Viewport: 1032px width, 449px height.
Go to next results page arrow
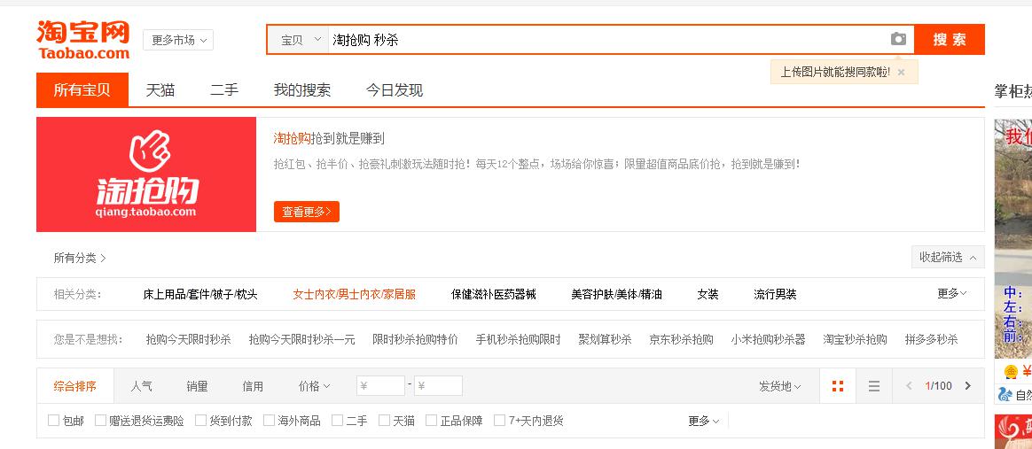pyautogui.click(x=967, y=386)
